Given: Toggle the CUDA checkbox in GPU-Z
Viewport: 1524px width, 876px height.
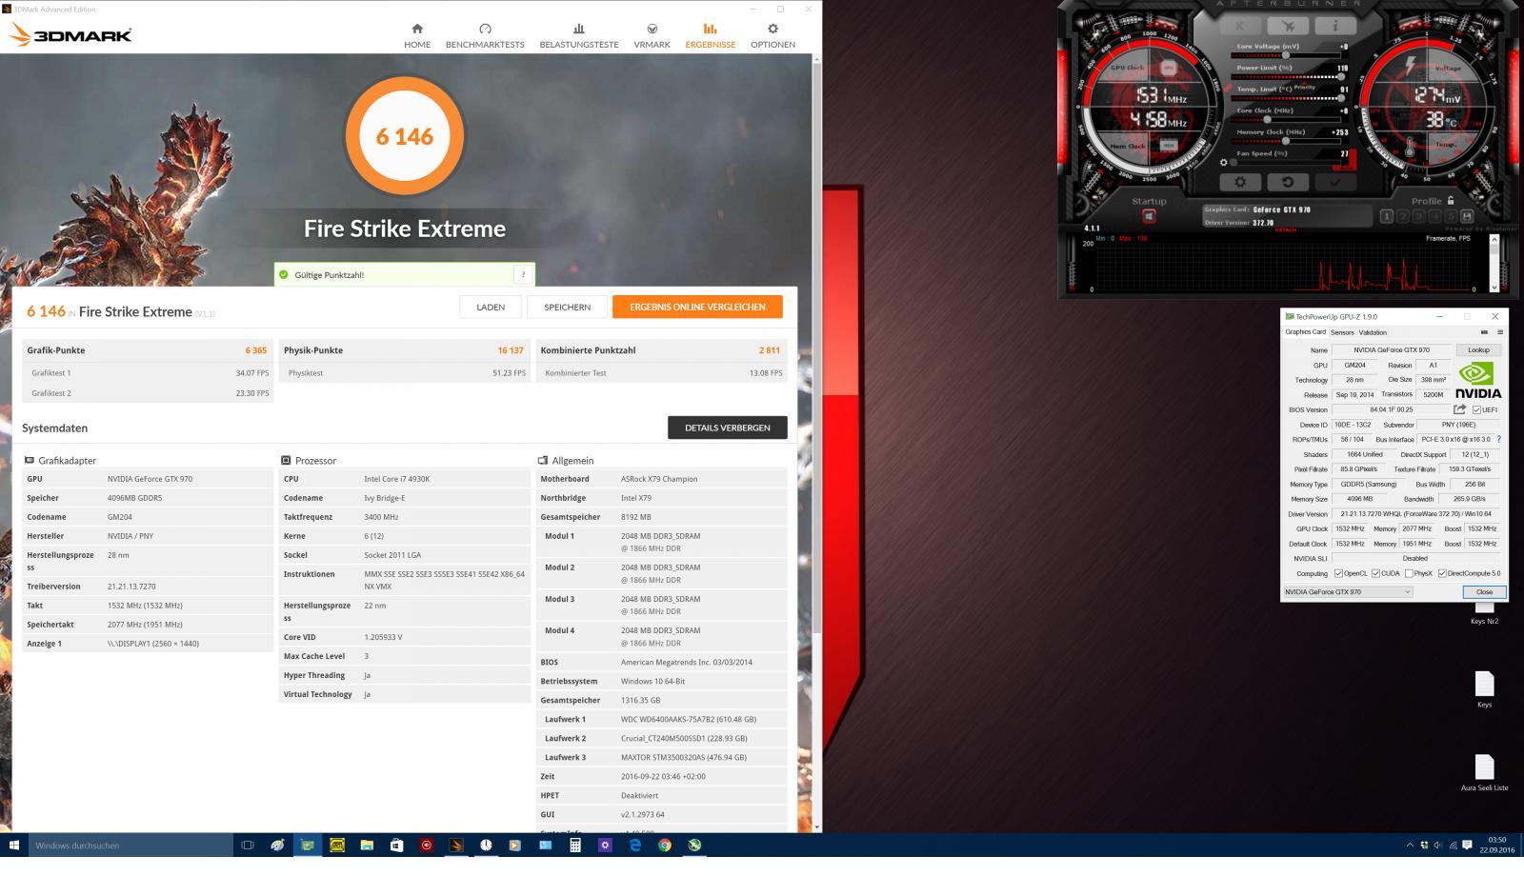Looking at the screenshot, I should click(1375, 573).
